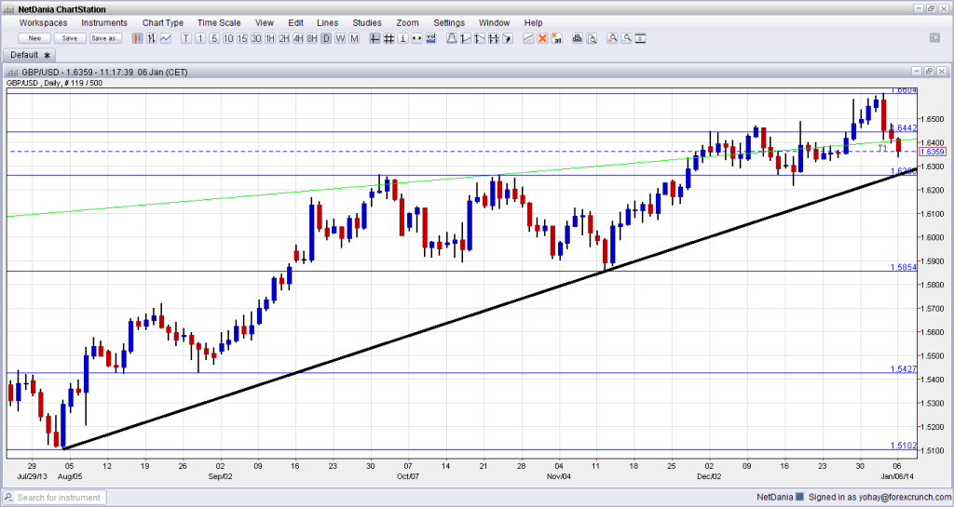Click the collapse icon at toolbar far right
This screenshot has width=954, height=507.
tap(935, 37)
